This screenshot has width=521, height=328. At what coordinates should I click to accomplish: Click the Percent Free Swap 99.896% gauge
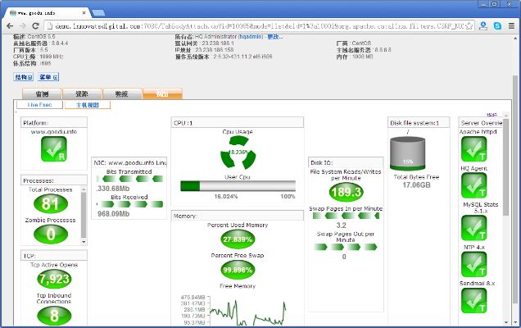click(238, 270)
